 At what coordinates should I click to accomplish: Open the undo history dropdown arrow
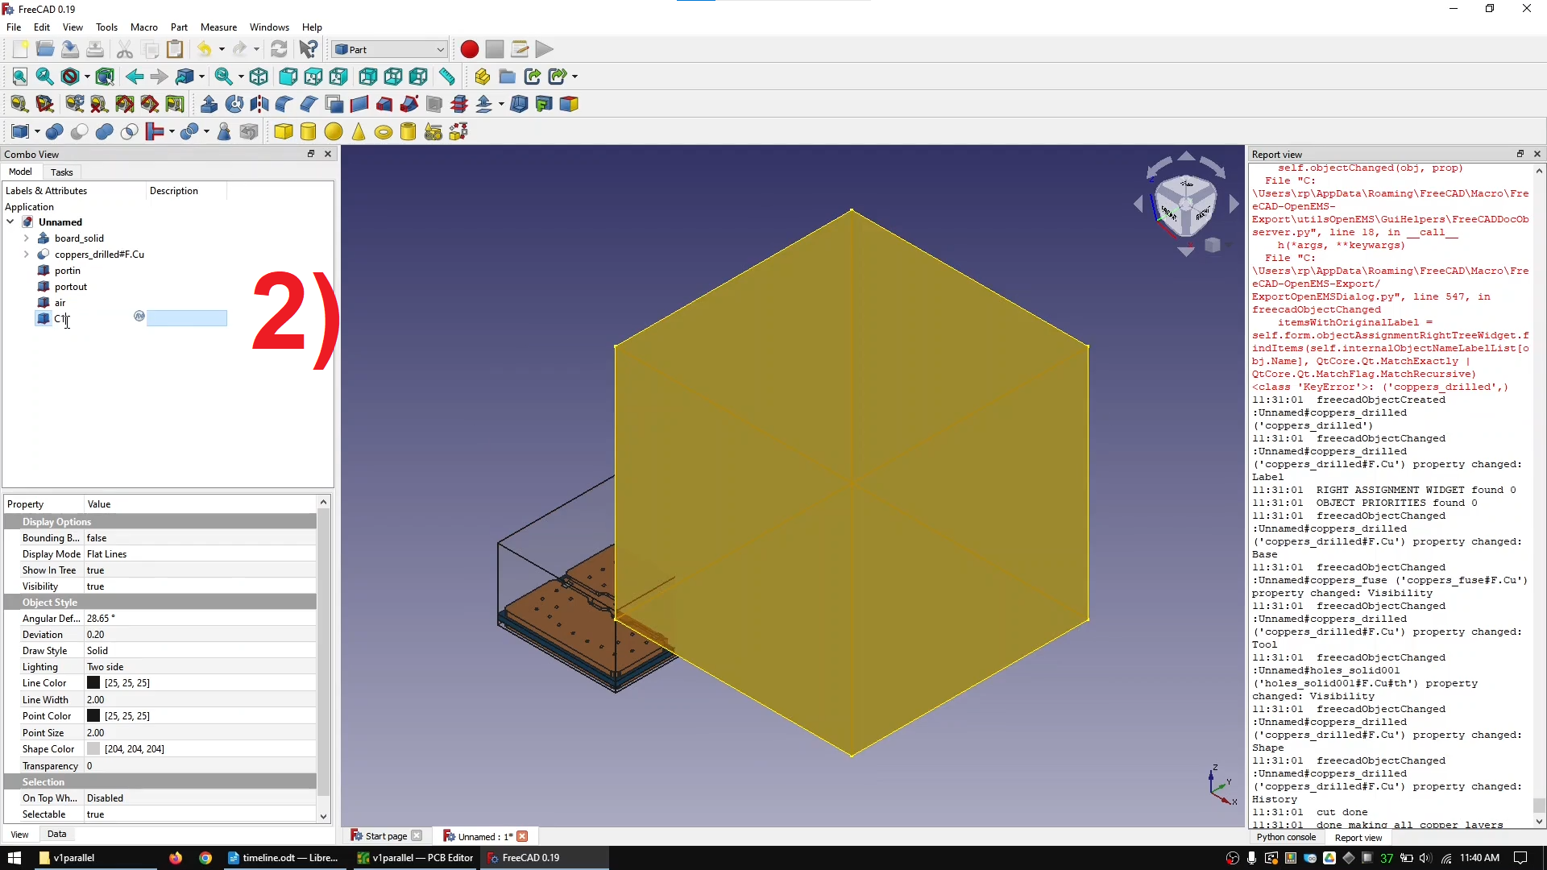point(222,49)
